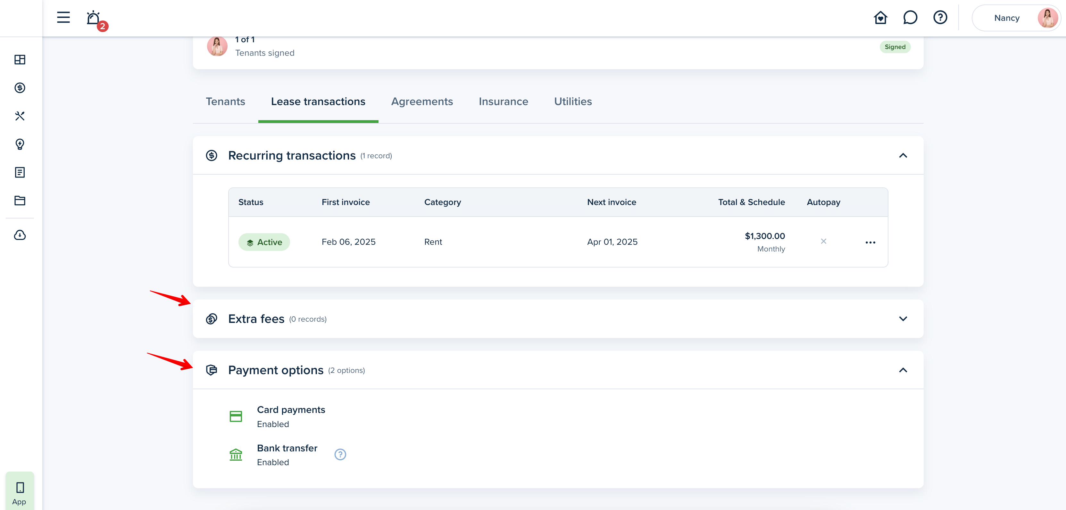Image resolution: width=1066 pixels, height=510 pixels.
Task: Expand the Extra fees section
Action: [x=903, y=319]
